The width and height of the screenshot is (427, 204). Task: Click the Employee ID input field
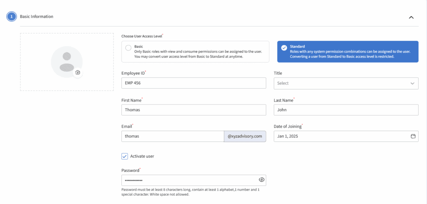193,83
